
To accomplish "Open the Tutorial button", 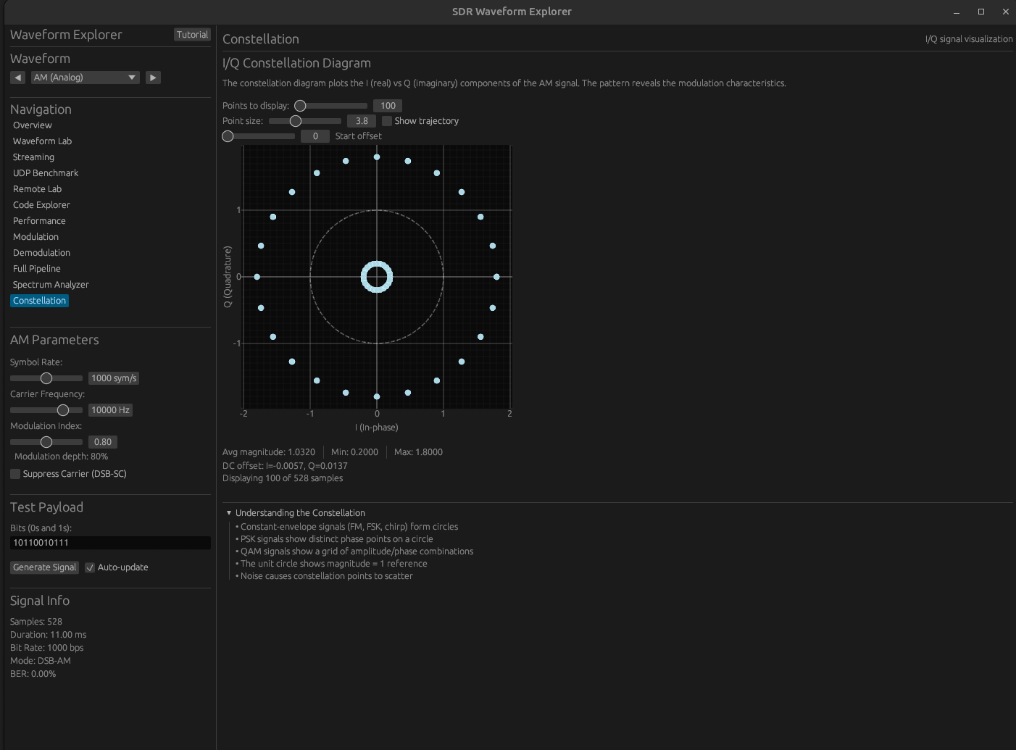I will (192, 35).
